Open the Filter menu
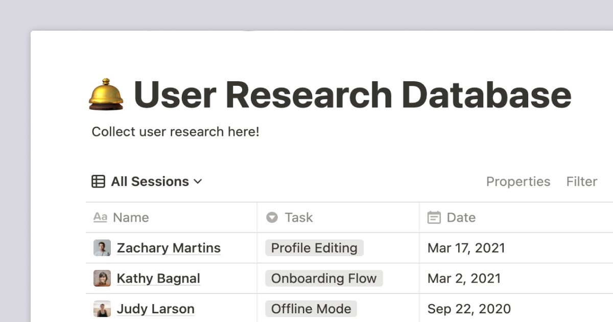The height and width of the screenshot is (322, 613). click(x=582, y=181)
